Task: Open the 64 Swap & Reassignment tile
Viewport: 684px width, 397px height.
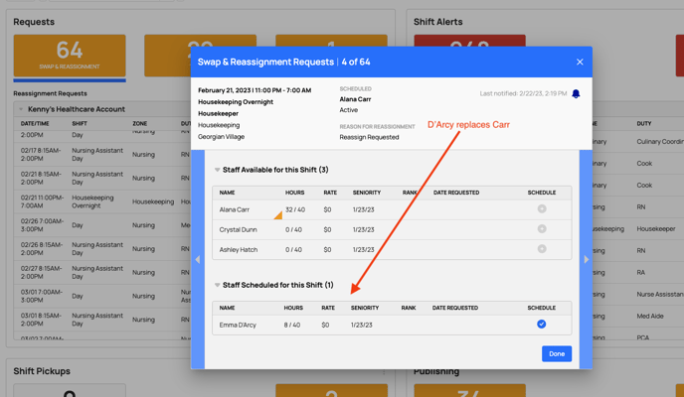Action: point(70,56)
